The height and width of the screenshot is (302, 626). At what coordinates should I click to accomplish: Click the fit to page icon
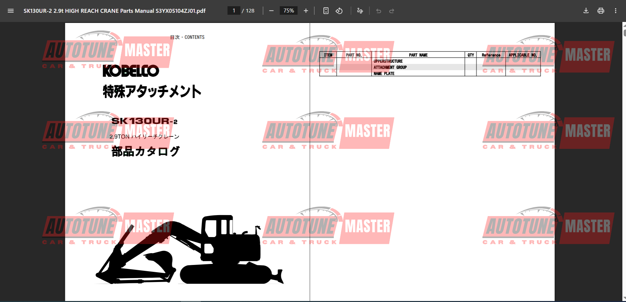click(326, 11)
